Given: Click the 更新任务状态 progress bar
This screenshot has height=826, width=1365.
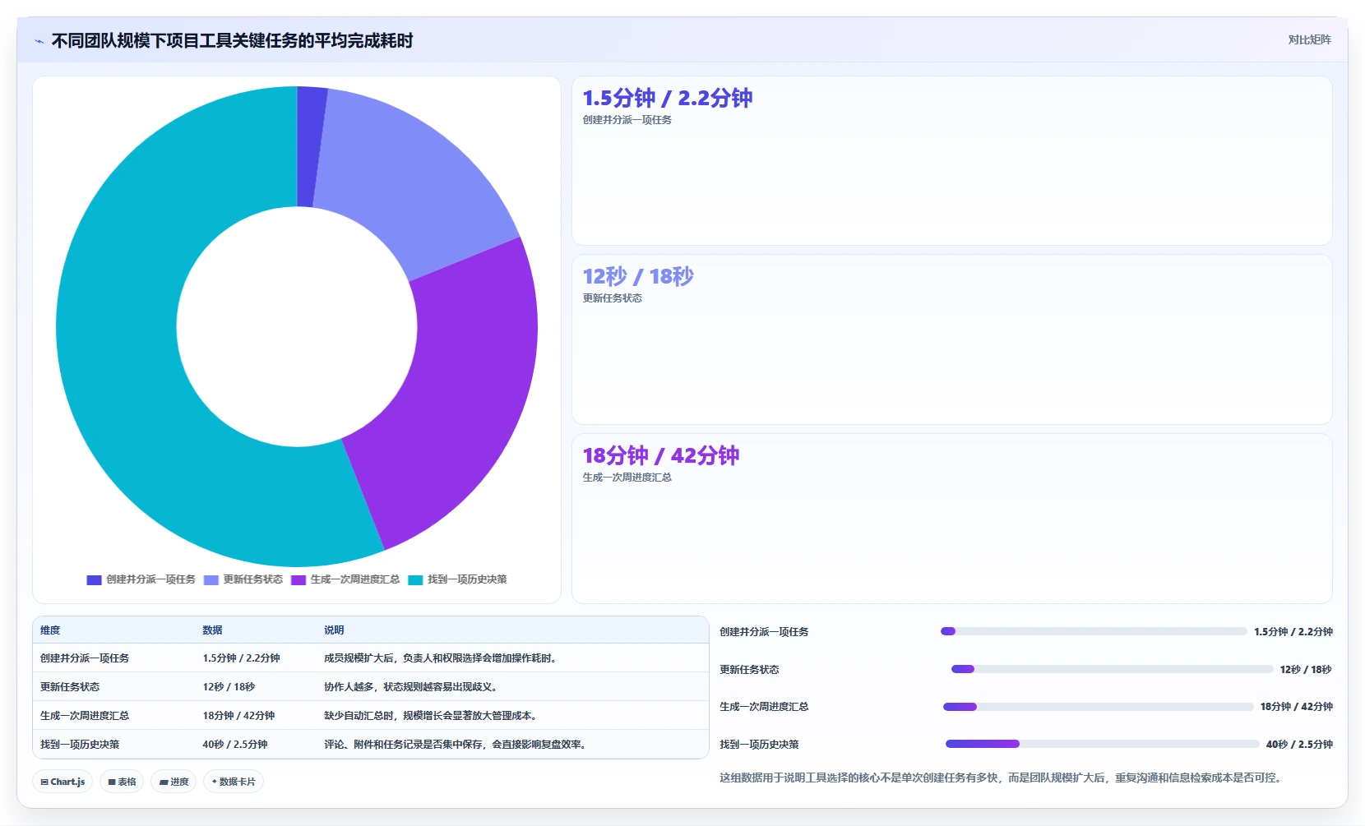Looking at the screenshot, I should pos(1112,669).
